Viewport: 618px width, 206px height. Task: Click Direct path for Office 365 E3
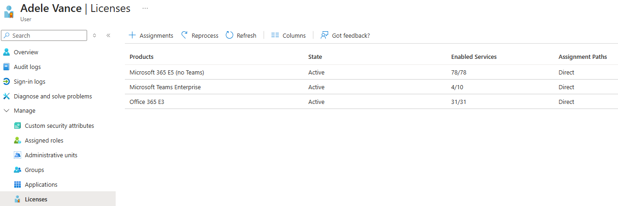[566, 102]
